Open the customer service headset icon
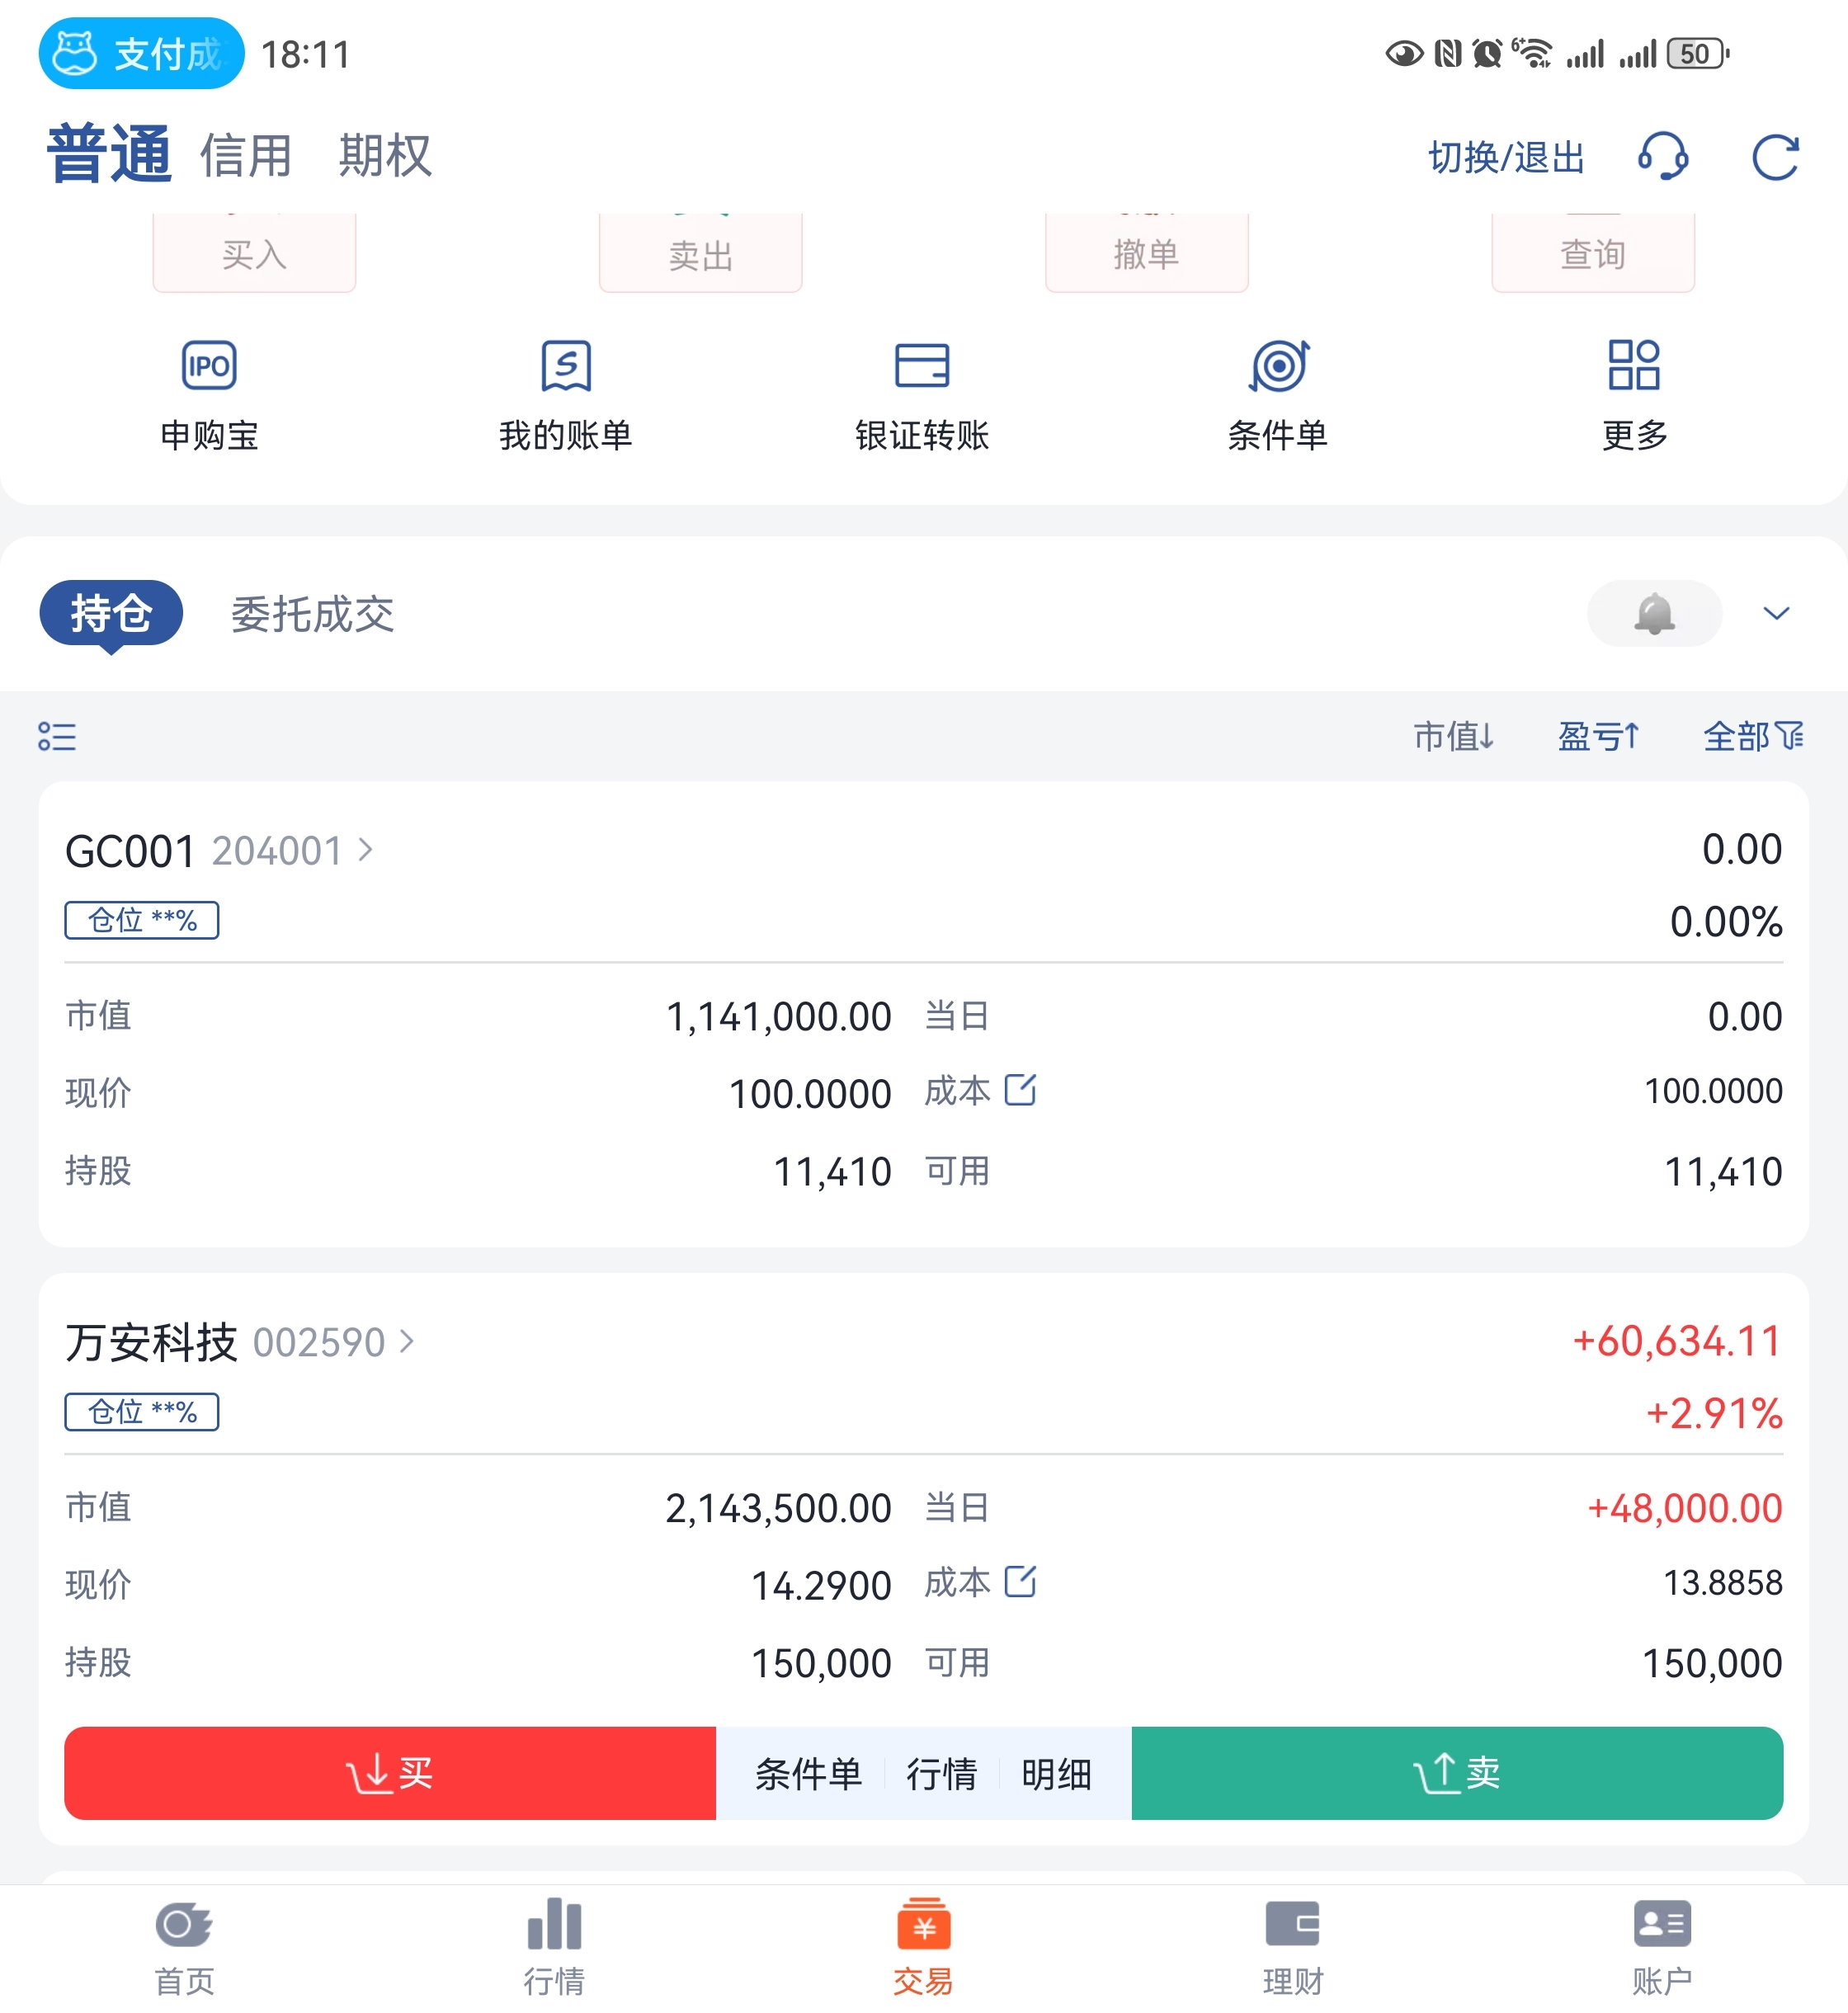Viewport: 1848px width, 2013px height. pyautogui.click(x=1663, y=157)
